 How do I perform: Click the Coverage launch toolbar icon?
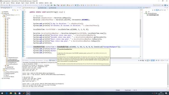[x=55, y=5]
